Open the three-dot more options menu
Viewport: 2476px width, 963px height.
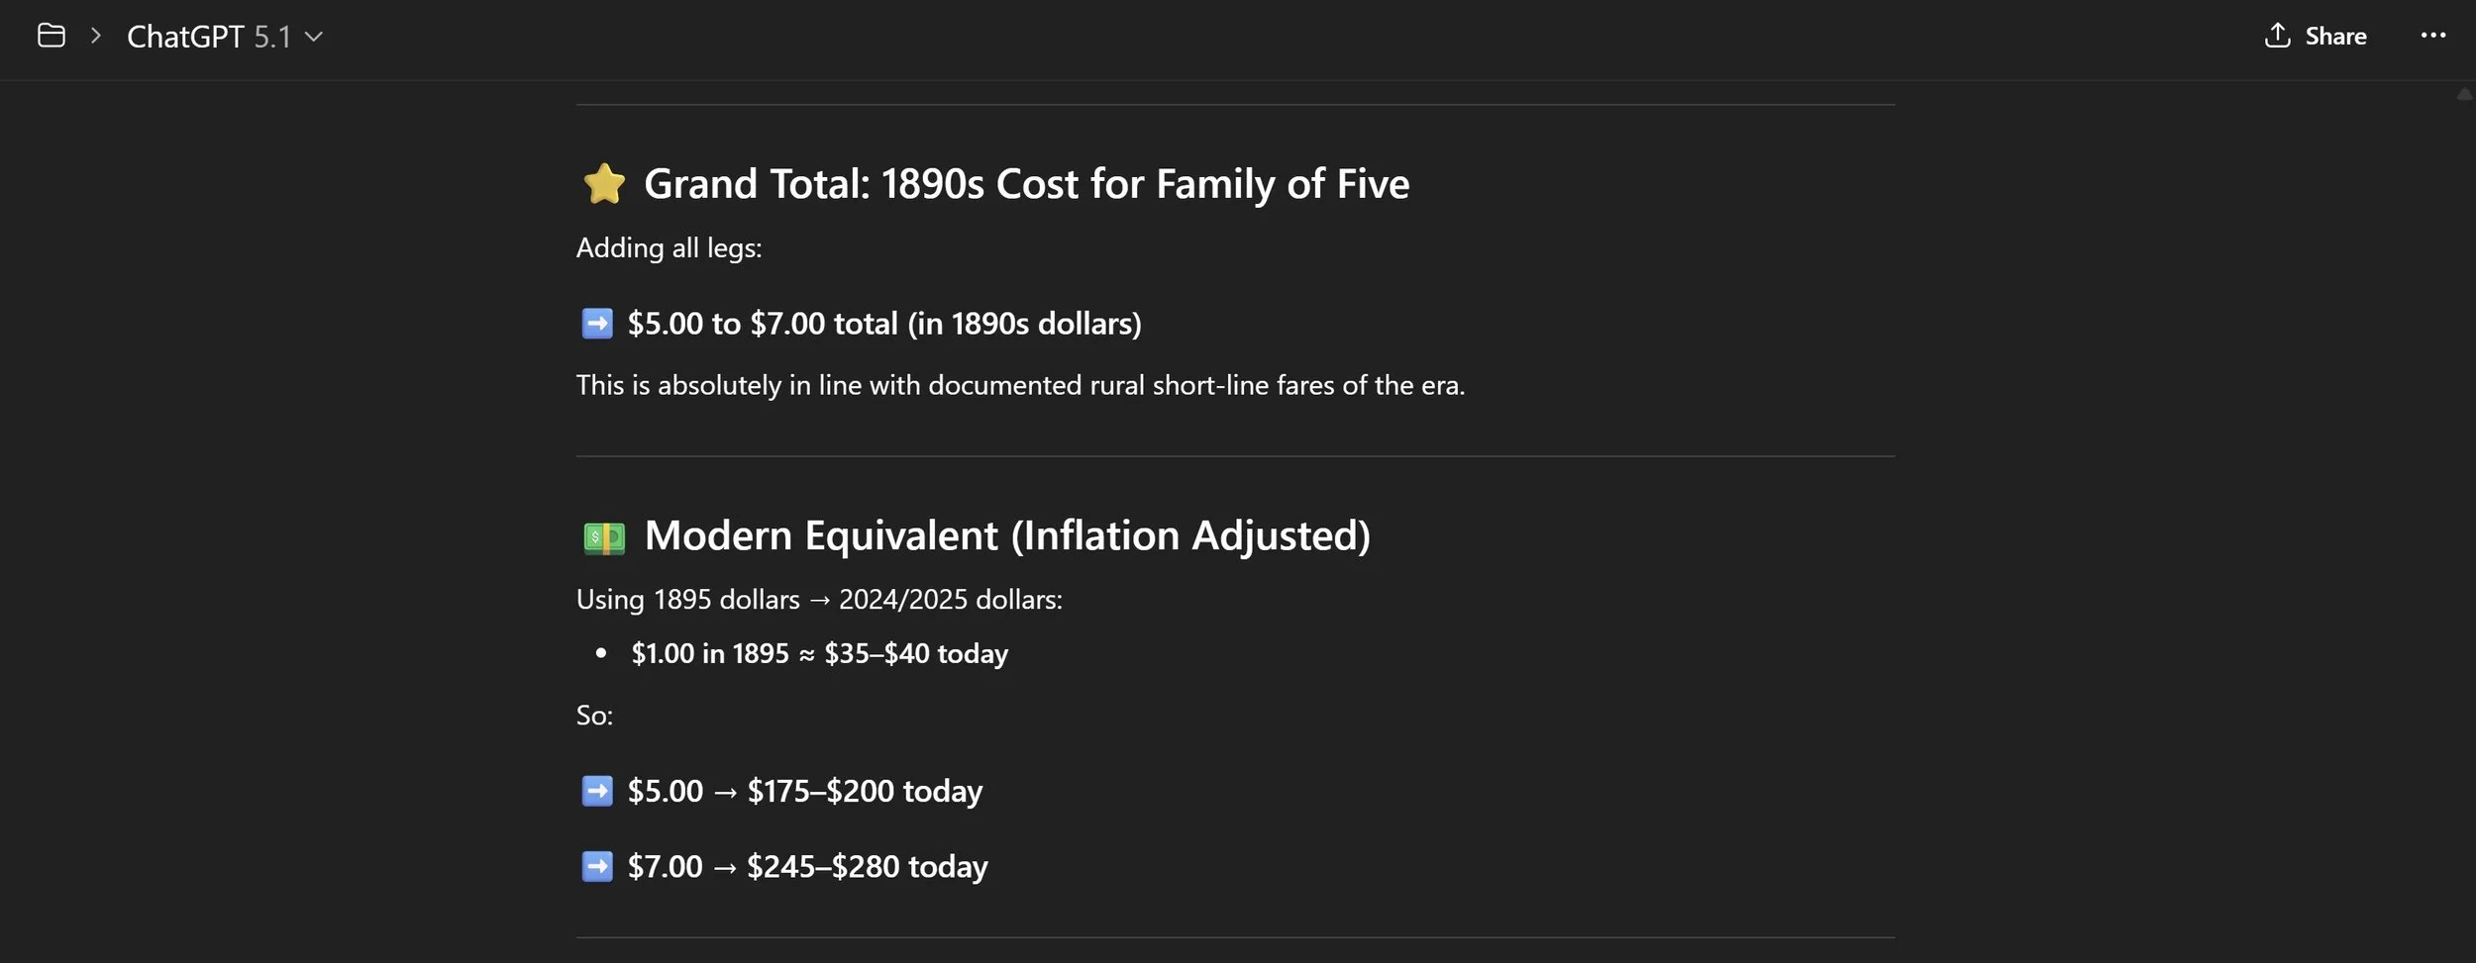click(x=2432, y=36)
